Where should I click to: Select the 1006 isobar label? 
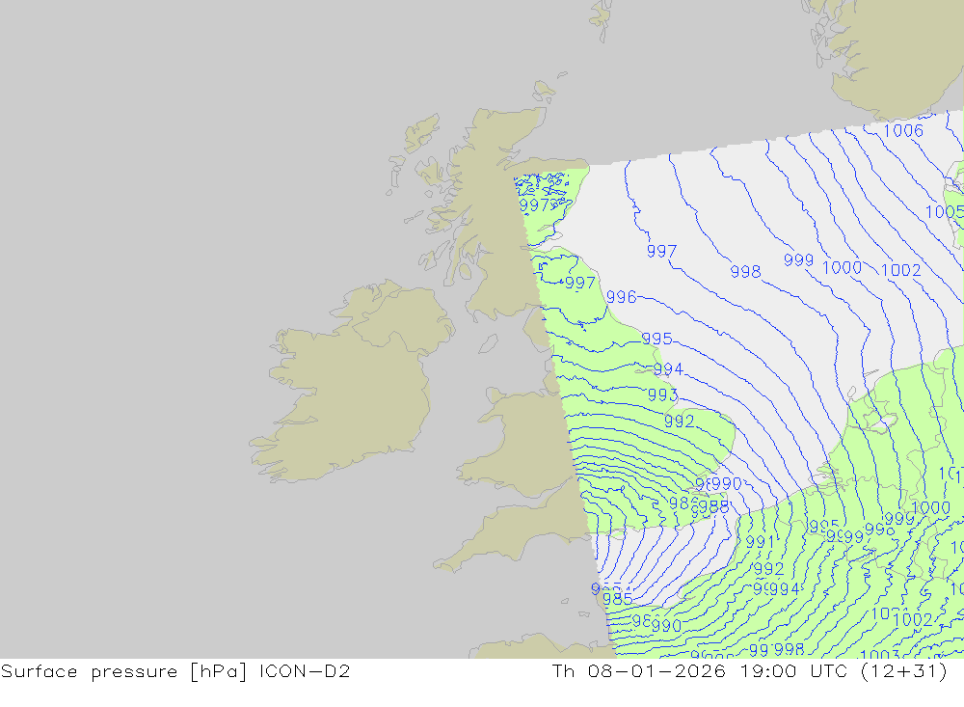tap(903, 130)
